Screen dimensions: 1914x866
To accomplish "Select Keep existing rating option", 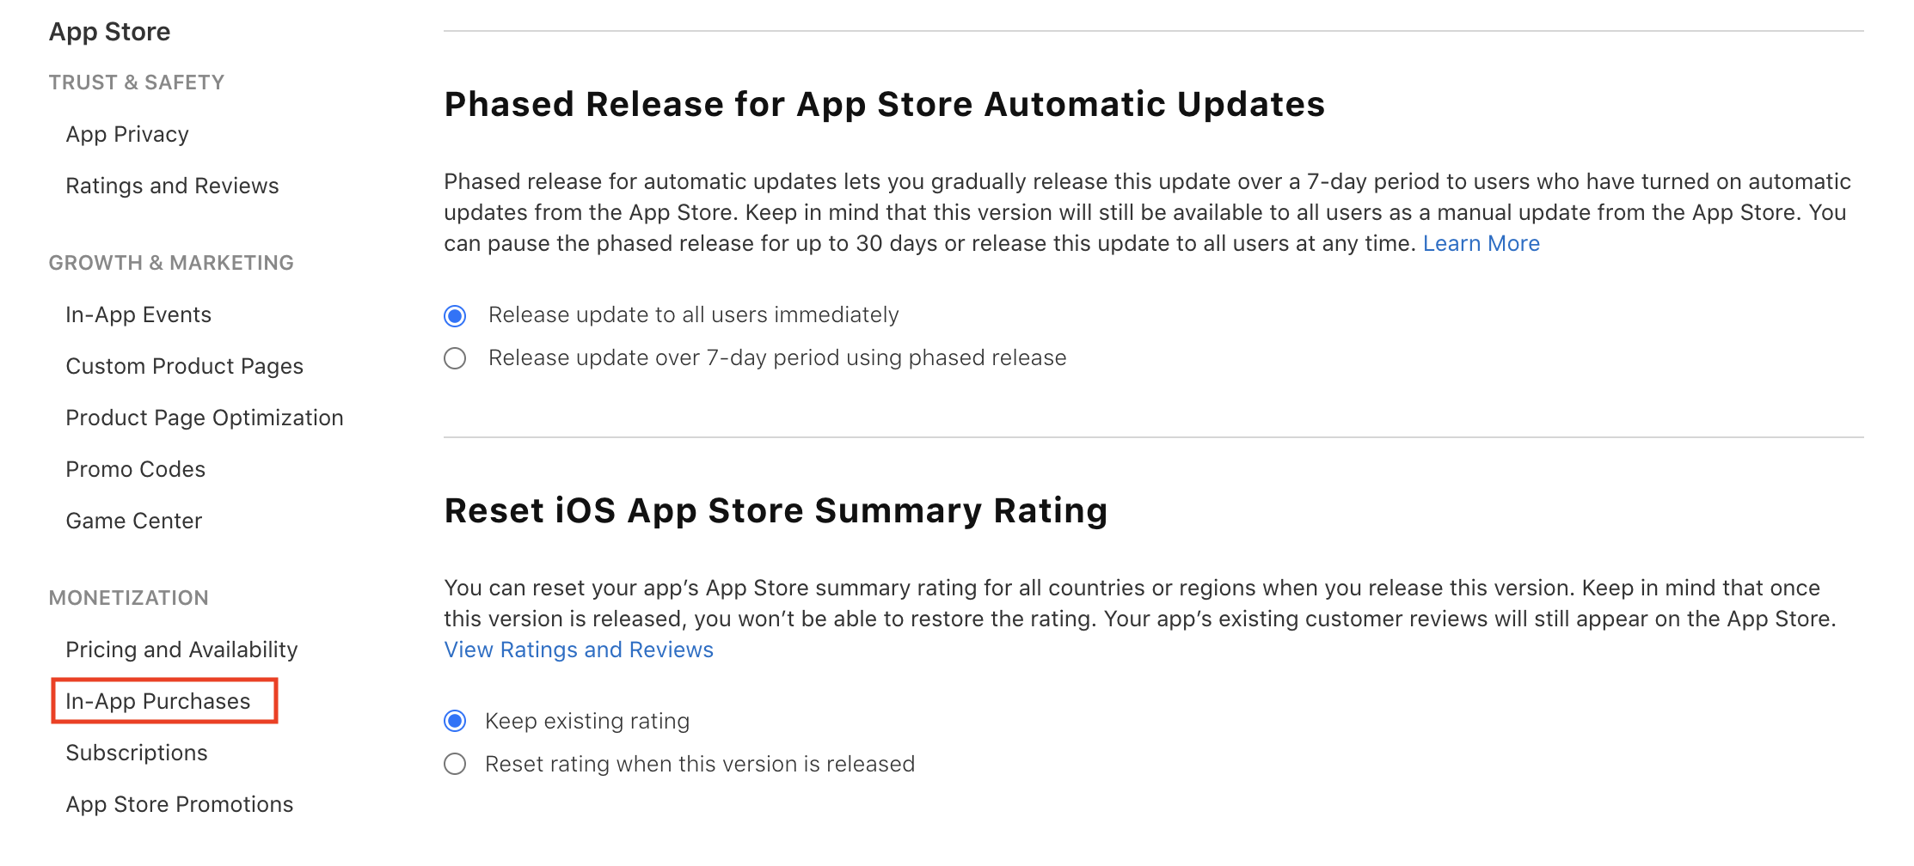I will [455, 721].
